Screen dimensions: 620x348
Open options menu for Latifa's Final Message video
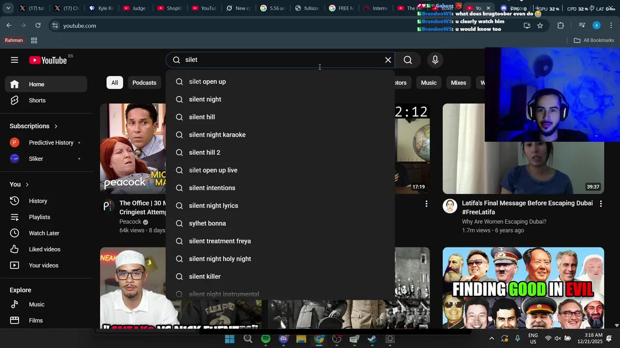coord(601,204)
